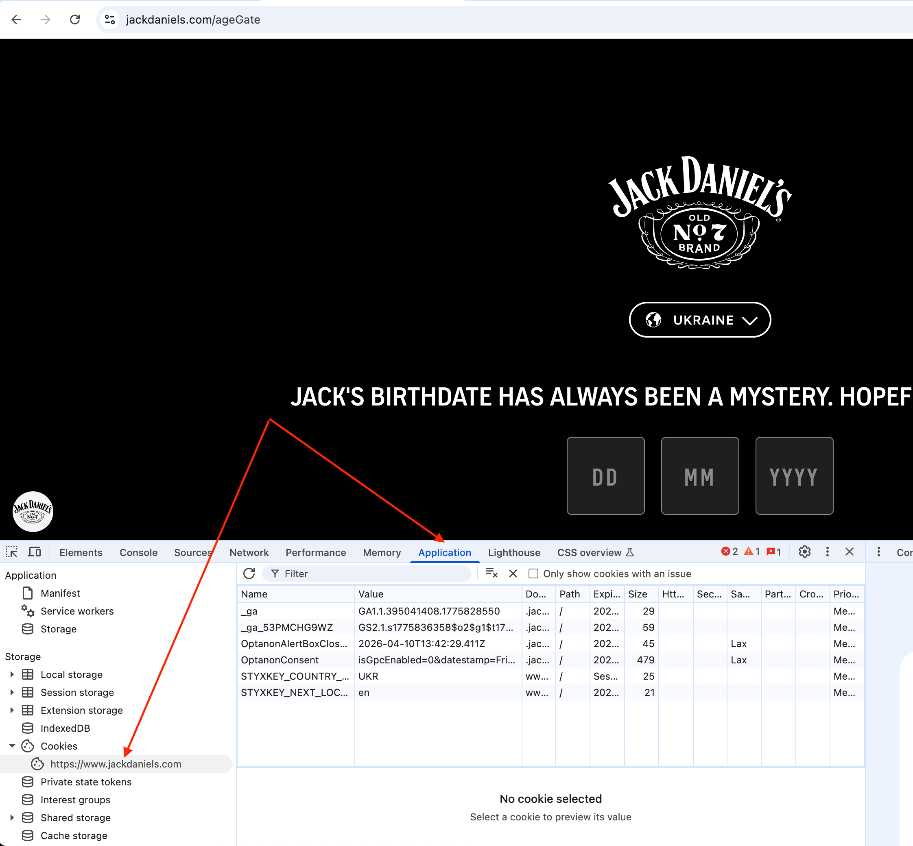913x846 pixels.
Task: Expand the Extension storage tree node
Action: (12, 710)
